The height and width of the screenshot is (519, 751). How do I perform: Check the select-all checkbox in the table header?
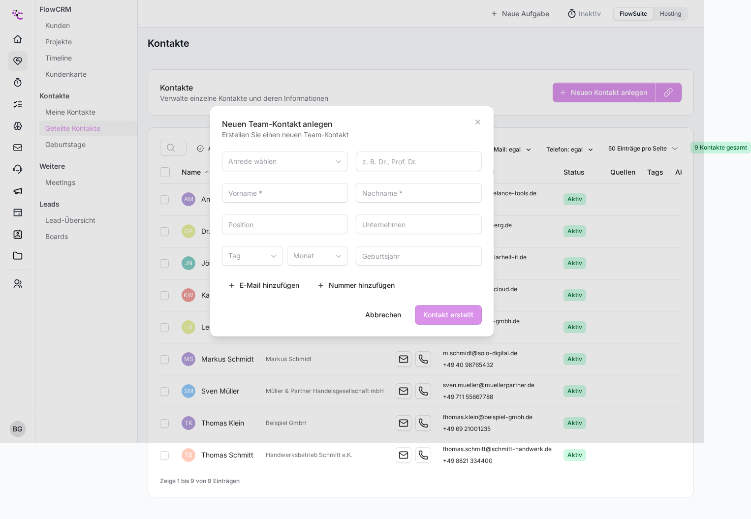coord(165,172)
